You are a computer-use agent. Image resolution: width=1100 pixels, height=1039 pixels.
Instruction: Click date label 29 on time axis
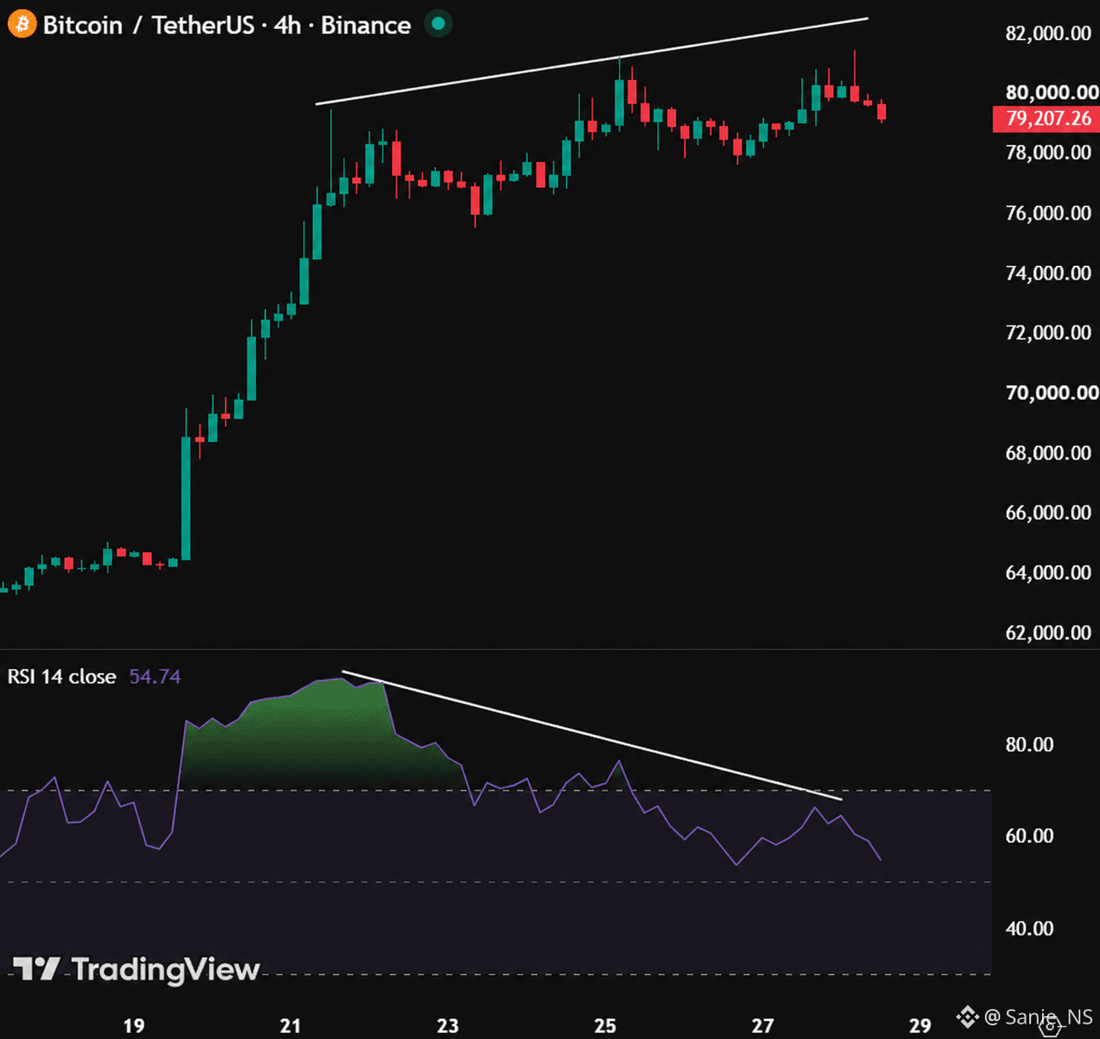coord(920,1025)
